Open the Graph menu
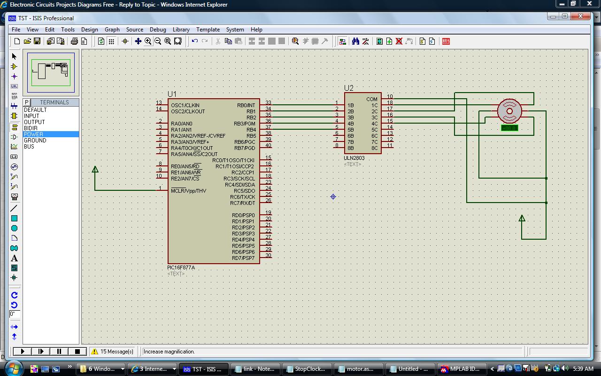601x376 pixels. click(112, 29)
